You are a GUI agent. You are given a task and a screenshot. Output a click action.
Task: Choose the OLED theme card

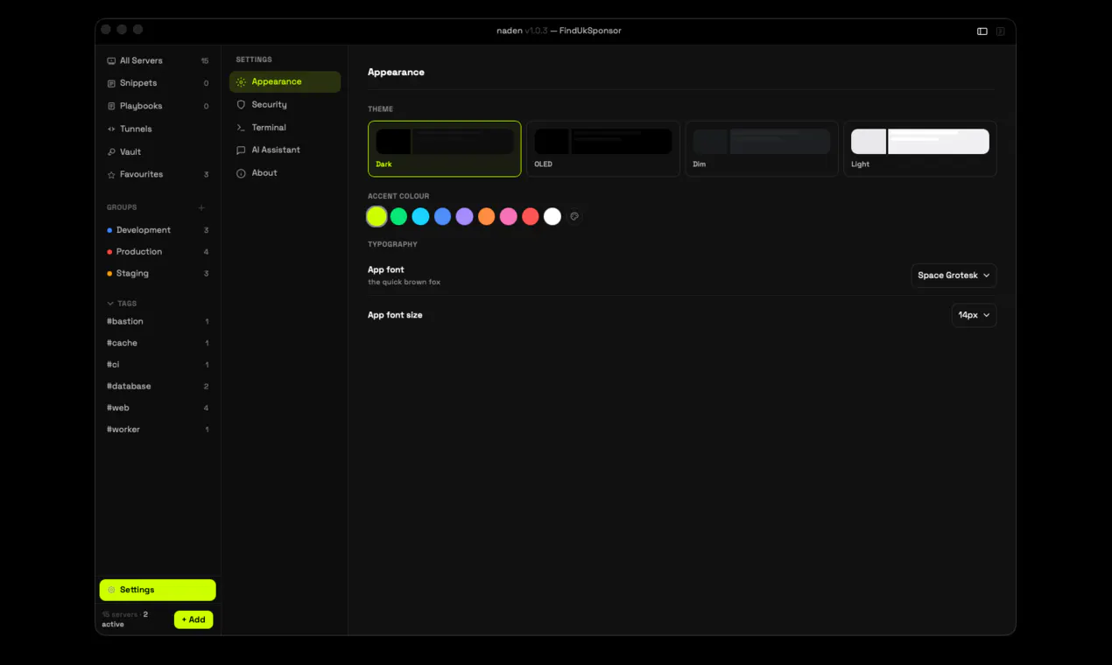coord(603,149)
